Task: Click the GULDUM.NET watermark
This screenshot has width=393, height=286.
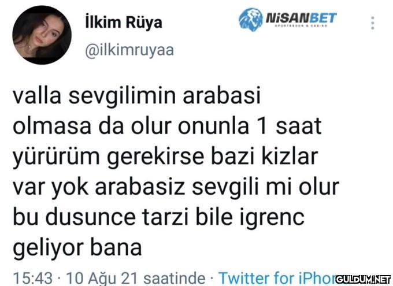Action: pos(363,280)
